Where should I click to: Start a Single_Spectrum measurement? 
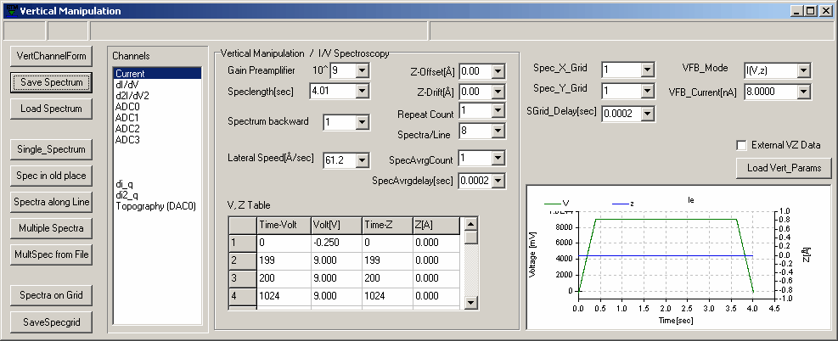(x=51, y=149)
